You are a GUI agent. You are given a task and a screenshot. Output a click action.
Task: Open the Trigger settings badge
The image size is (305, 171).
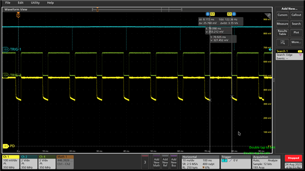[x=236, y=162]
